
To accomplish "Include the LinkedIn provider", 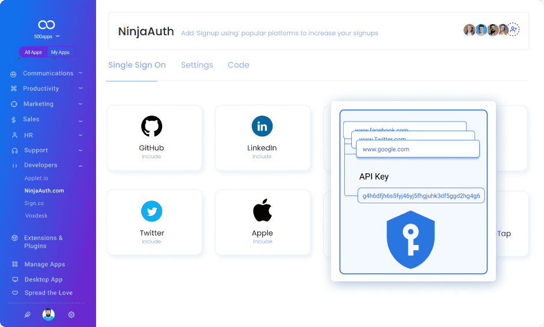I will pos(262,157).
